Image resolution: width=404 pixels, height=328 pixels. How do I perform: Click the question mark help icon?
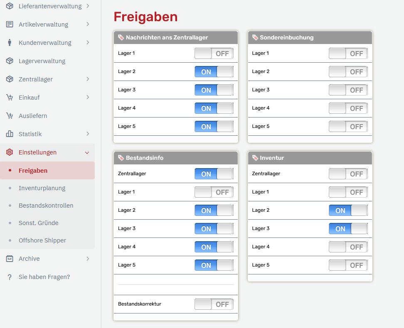tap(10, 277)
